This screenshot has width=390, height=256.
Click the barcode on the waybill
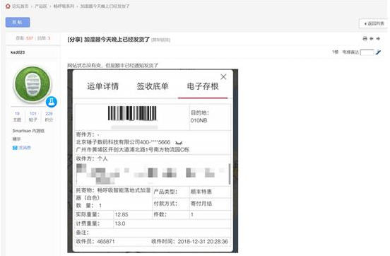(132, 113)
